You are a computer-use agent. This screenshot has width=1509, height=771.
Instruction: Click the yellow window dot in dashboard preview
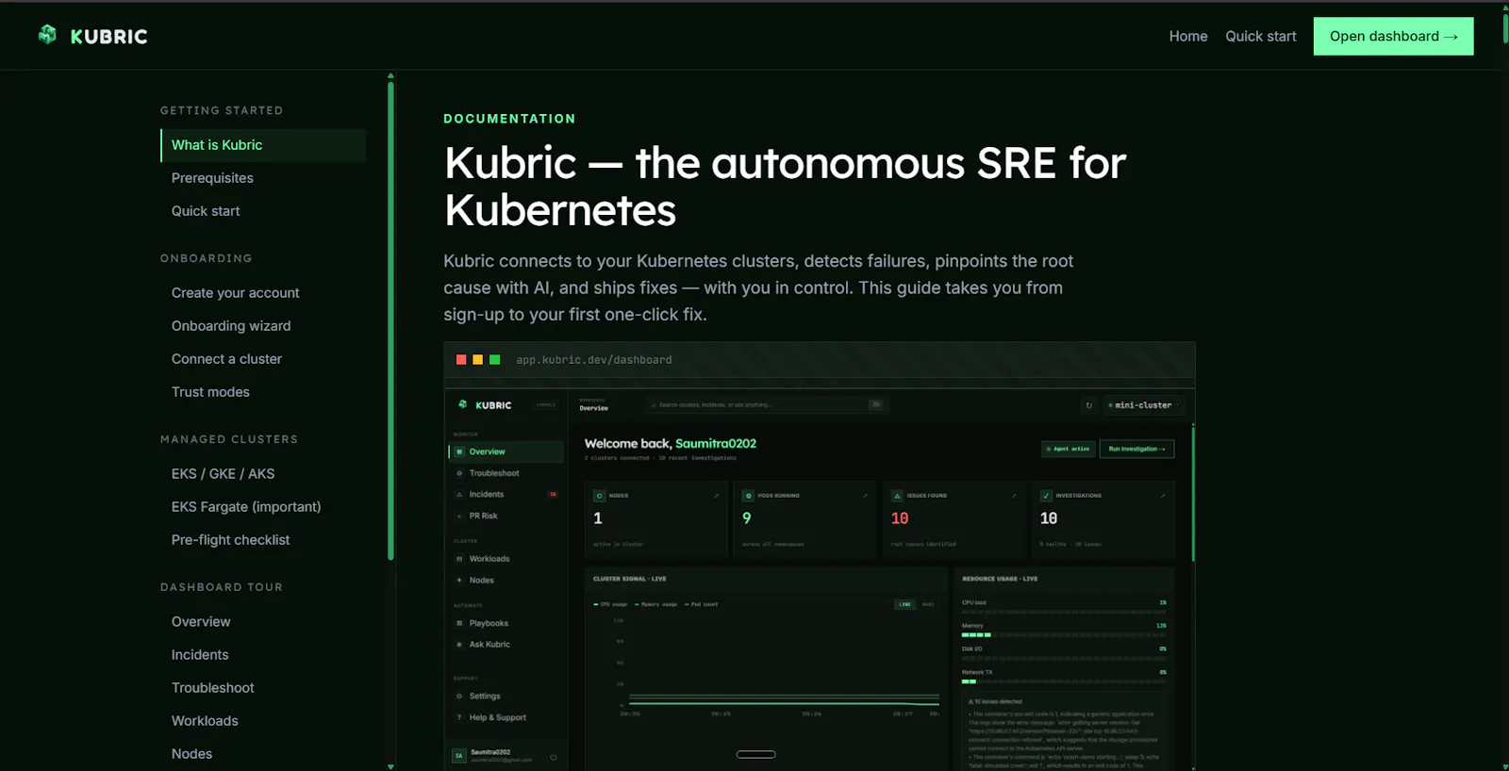coord(478,360)
